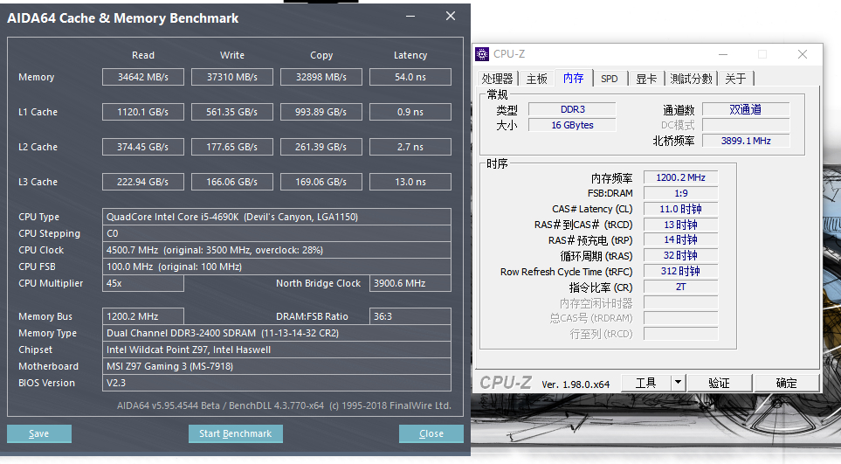The width and height of the screenshot is (841, 464).
Task: Click Memory Write value 37310 MB/s
Action: click(x=232, y=77)
